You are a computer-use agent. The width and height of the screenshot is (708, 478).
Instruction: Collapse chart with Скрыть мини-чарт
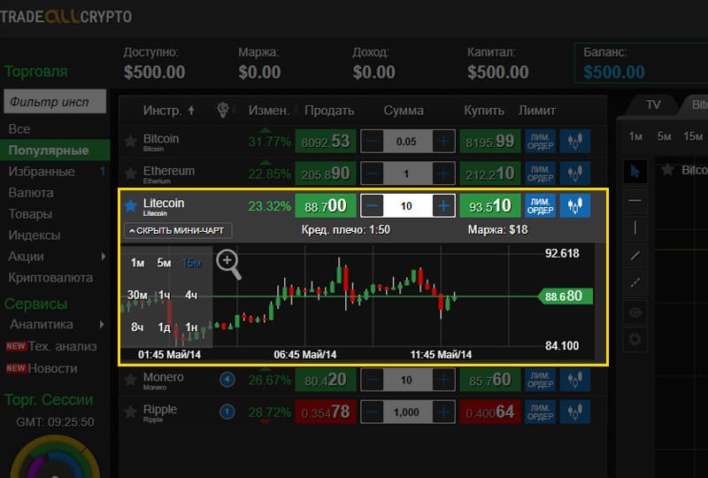point(178,230)
